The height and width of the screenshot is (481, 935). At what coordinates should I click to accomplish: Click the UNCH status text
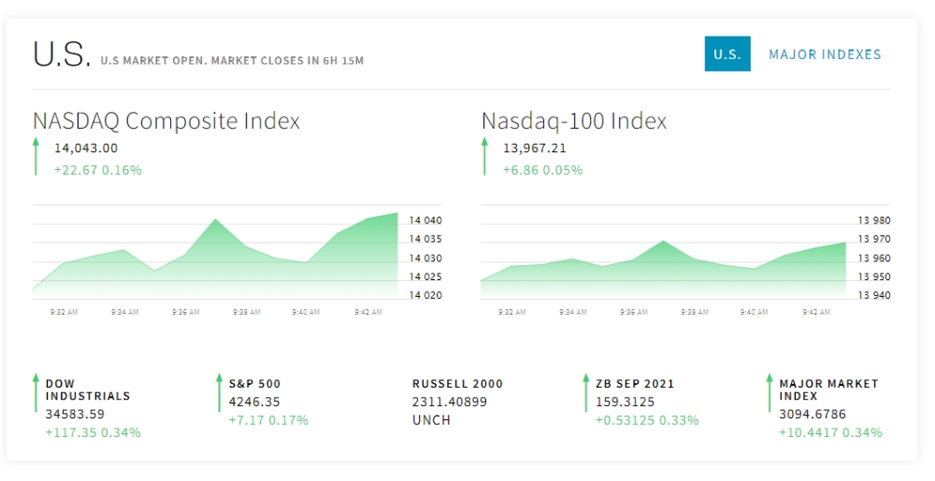(431, 421)
